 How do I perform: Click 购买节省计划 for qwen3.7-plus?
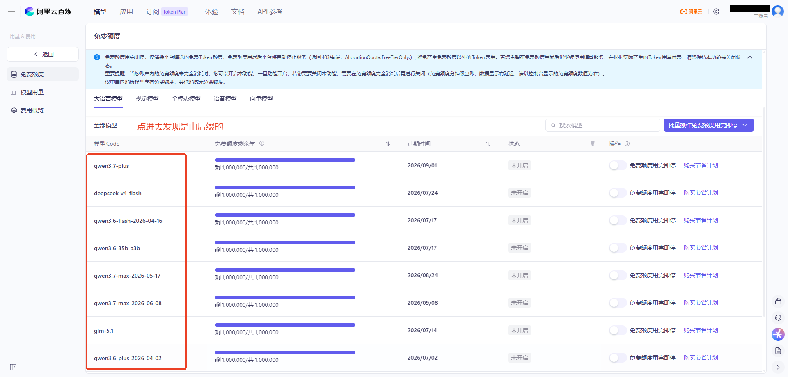tap(701, 165)
